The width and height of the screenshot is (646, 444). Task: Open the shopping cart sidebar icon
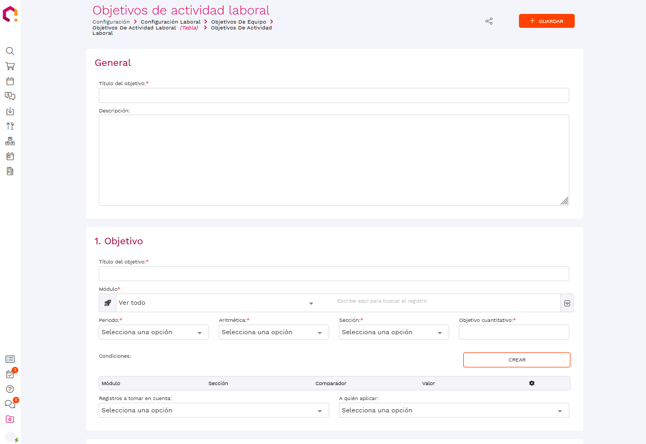tap(10, 66)
